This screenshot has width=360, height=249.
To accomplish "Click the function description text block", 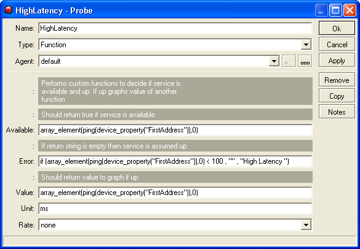I will coord(175,91).
